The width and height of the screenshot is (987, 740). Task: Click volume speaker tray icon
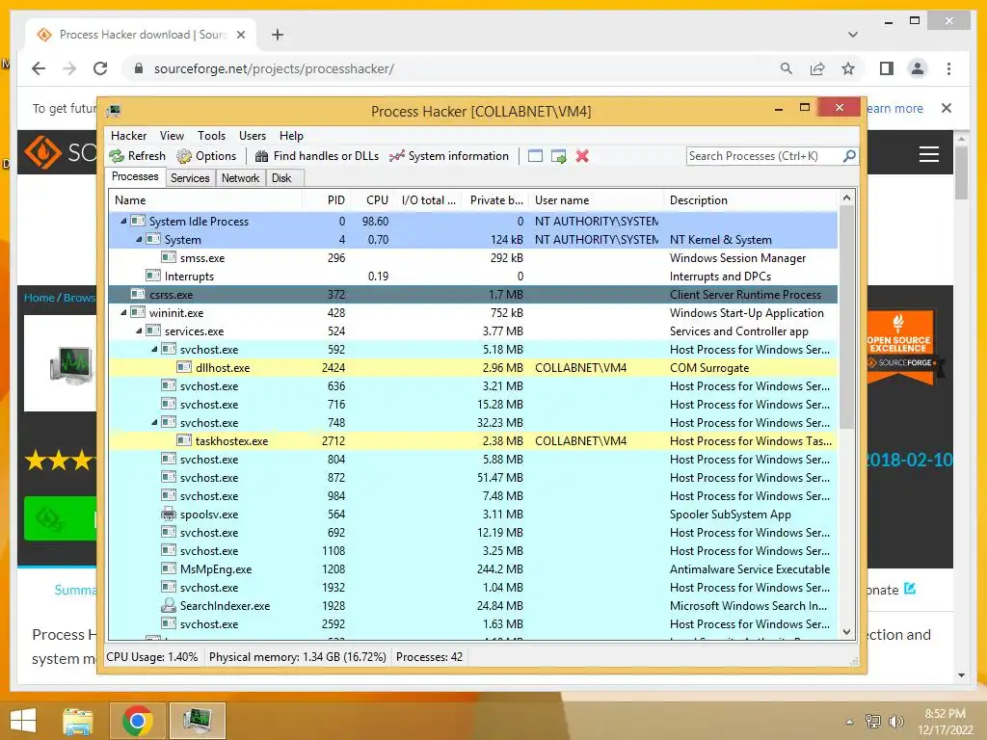(x=895, y=721)
